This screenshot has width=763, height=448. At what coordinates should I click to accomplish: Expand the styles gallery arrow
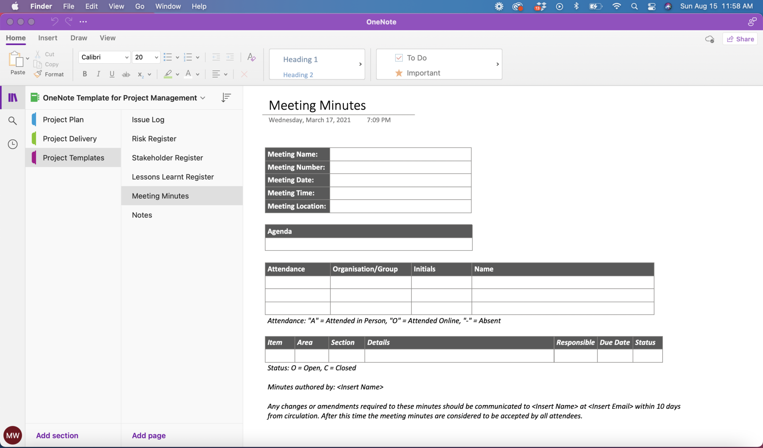[x=360, y=64]
